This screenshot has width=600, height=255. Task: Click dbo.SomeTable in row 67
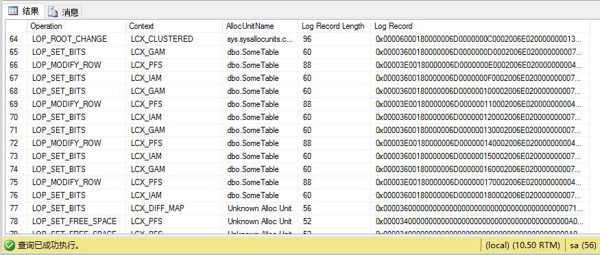(253, 78)
